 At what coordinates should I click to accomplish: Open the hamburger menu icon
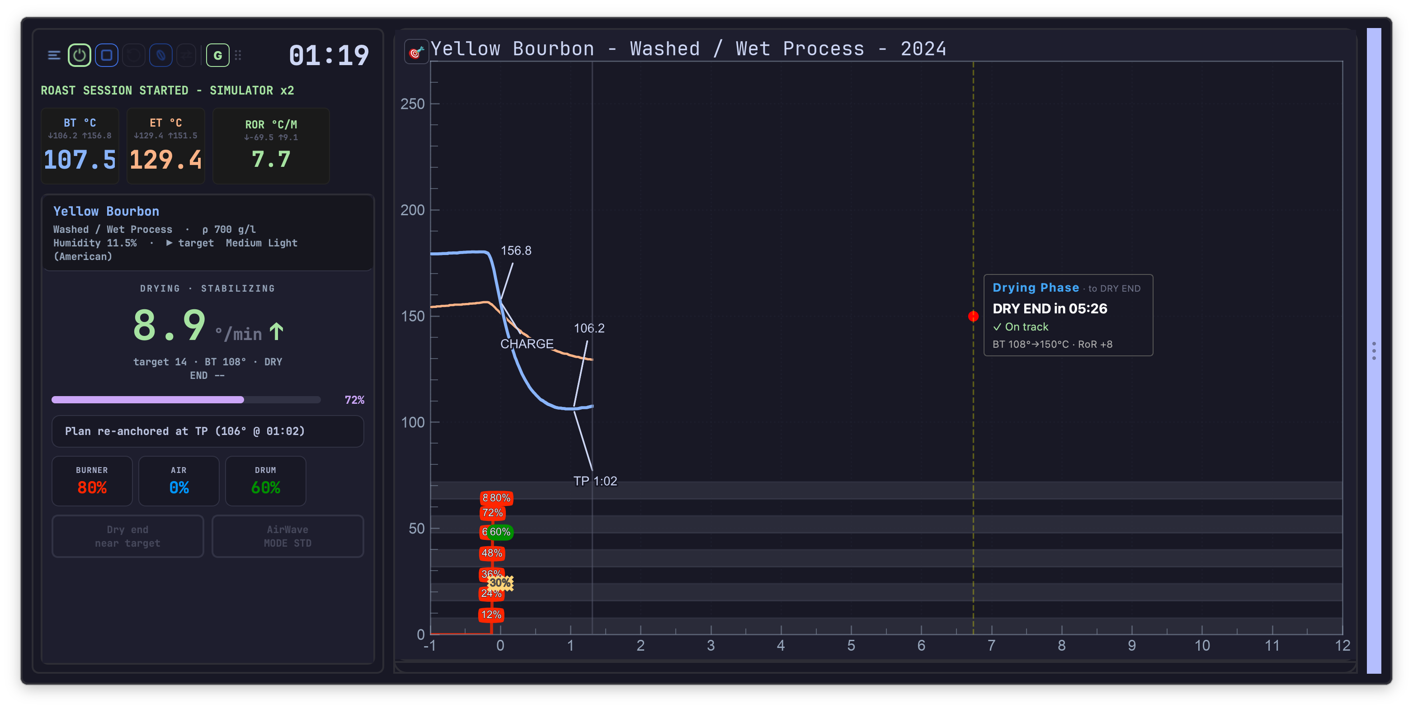(54, 56)
